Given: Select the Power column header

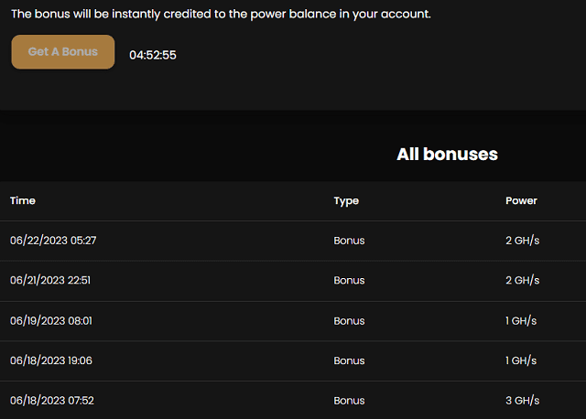Looking at the screenshot, I should [x=521, y=201].
